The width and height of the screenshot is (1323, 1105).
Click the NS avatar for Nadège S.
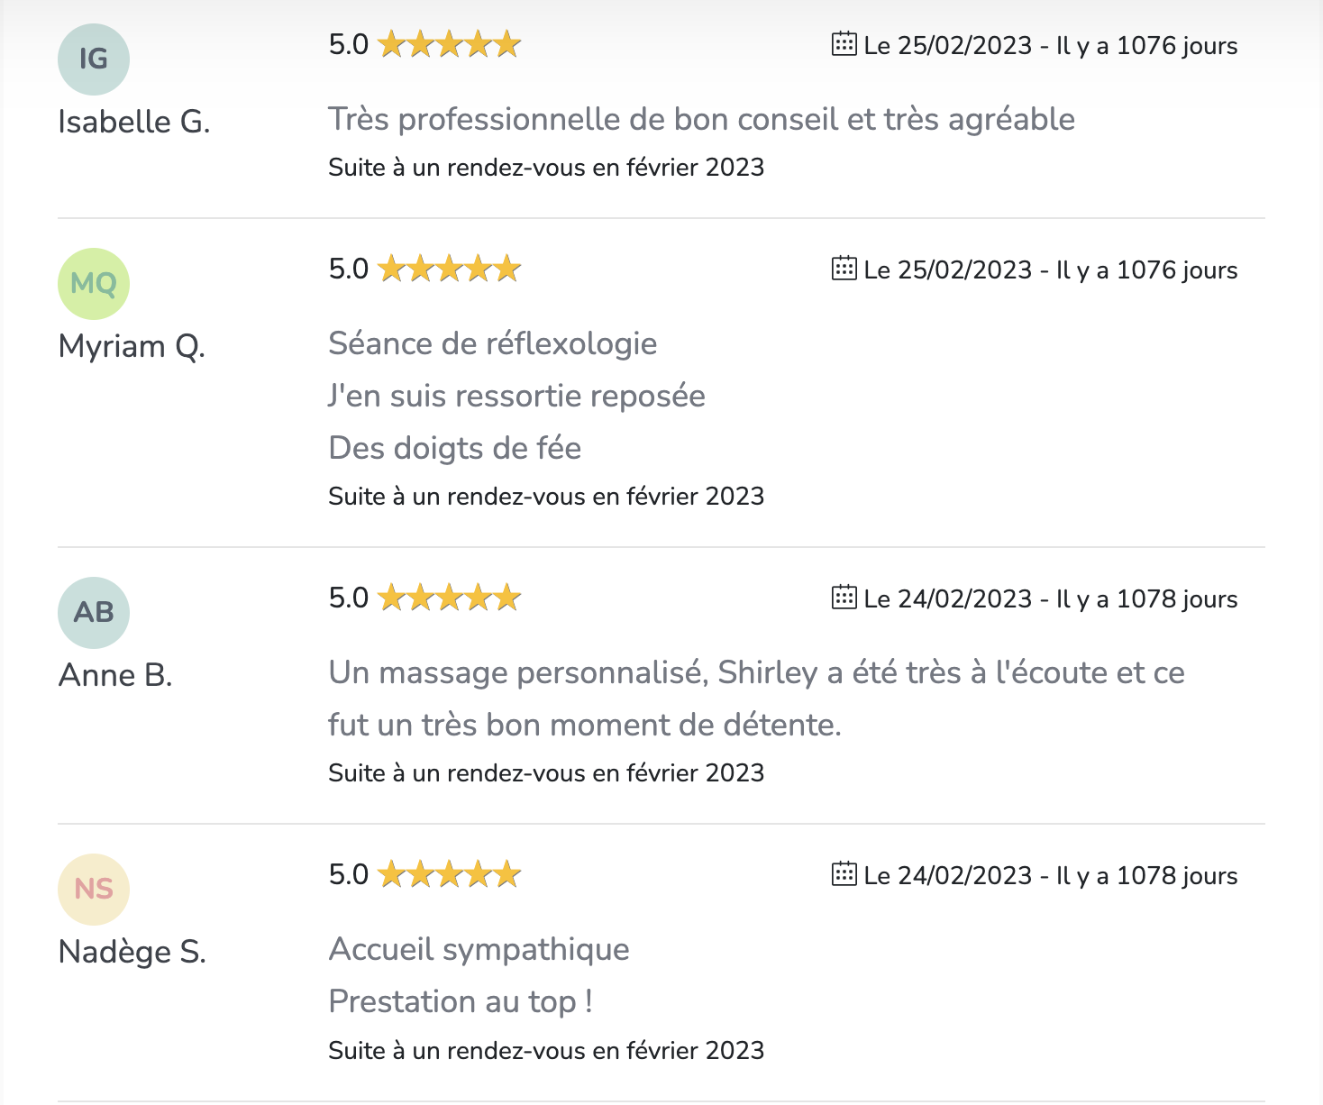(94, 890)
